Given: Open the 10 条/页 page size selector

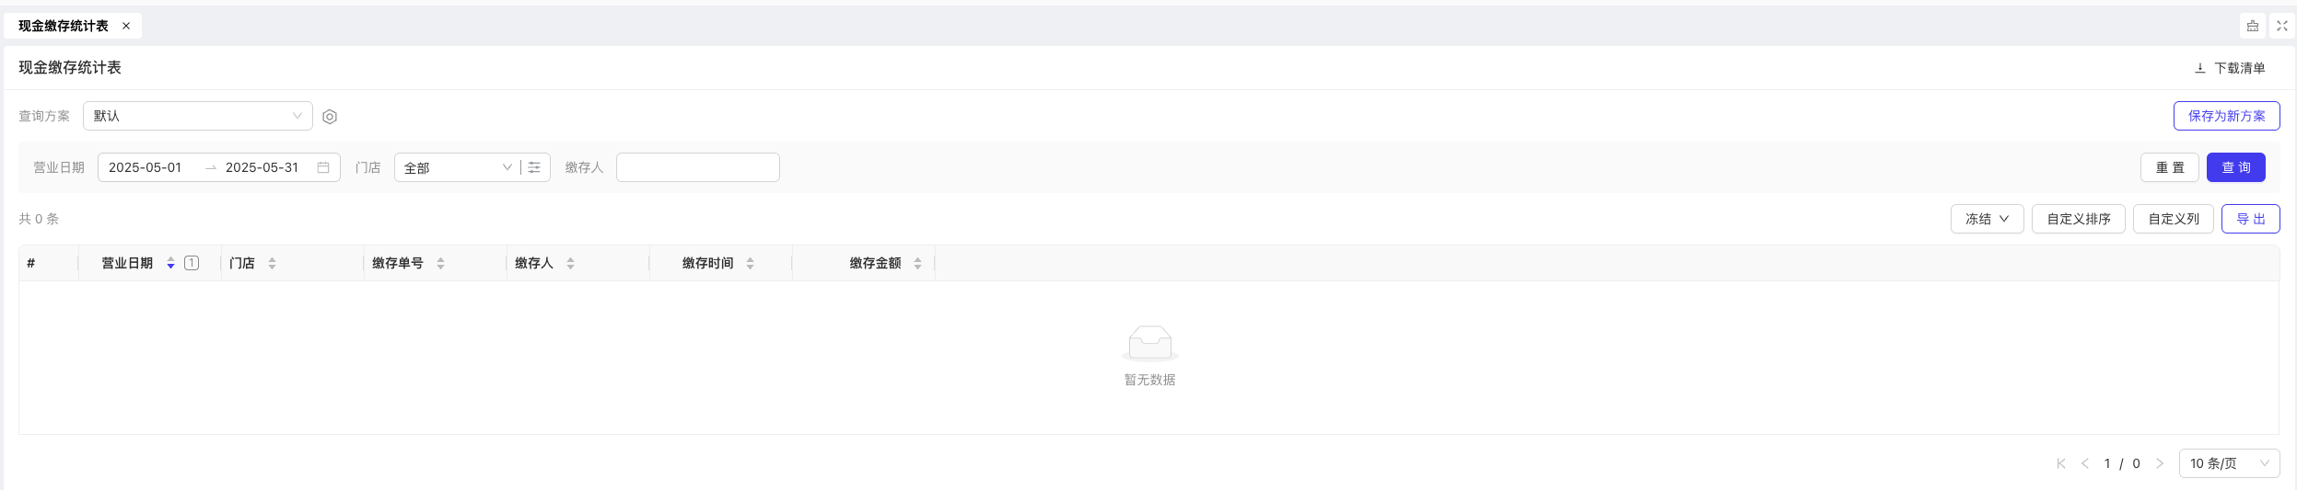Looking at the screenshot, I should pyautogui.click(x=2229, y=463).
